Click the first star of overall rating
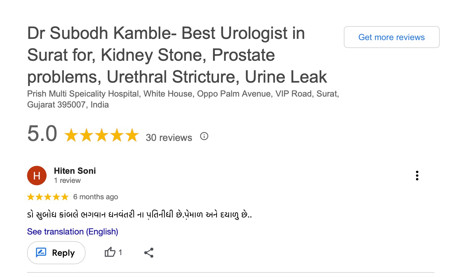The width and height of the screenshot is (468, 277). coord(71,135)
